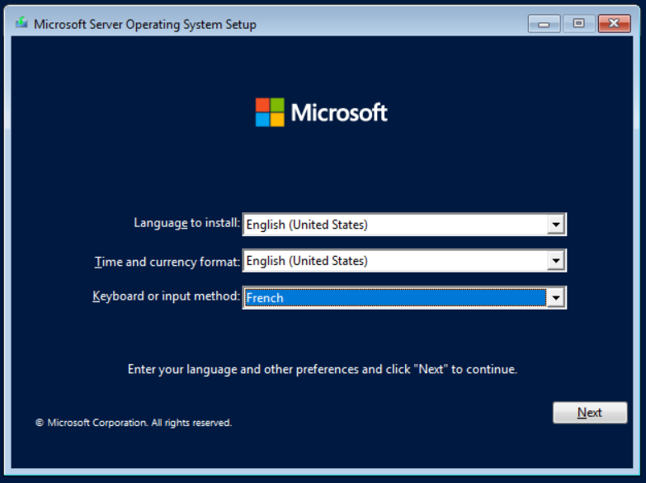Click the "Time and currency format:" label
The height and width of the screenshot is (483, 646).
coord(167,262)
